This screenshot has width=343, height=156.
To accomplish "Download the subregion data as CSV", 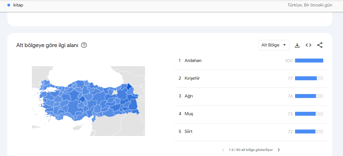I will click(x=297, y=45).
